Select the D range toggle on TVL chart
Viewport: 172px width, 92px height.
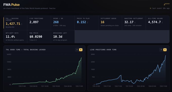[77, 50]
